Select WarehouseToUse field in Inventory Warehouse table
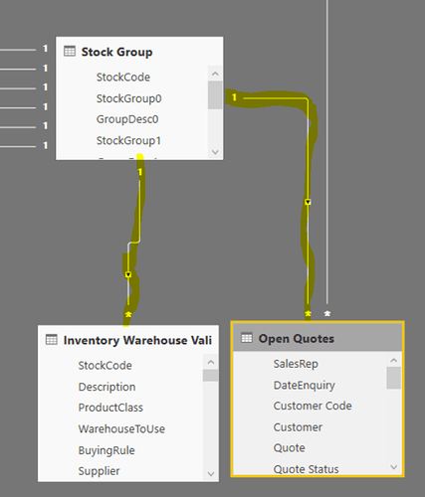This screenshot has height=497, width=425. (121, 429)
